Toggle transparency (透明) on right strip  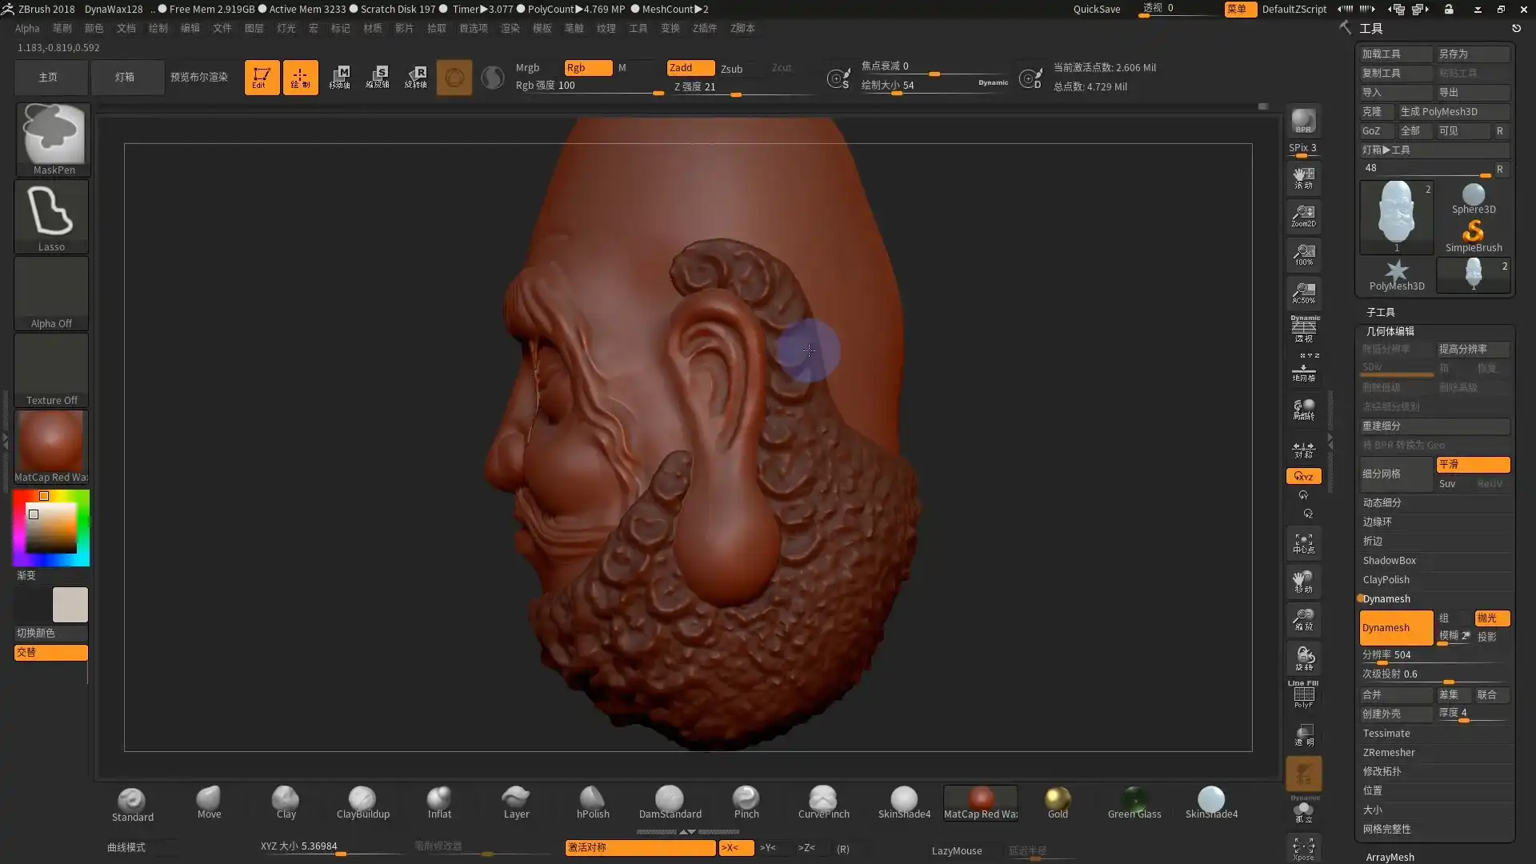coord(1304,736)
